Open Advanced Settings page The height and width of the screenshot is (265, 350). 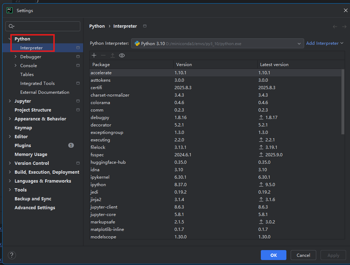click(35, 208)
